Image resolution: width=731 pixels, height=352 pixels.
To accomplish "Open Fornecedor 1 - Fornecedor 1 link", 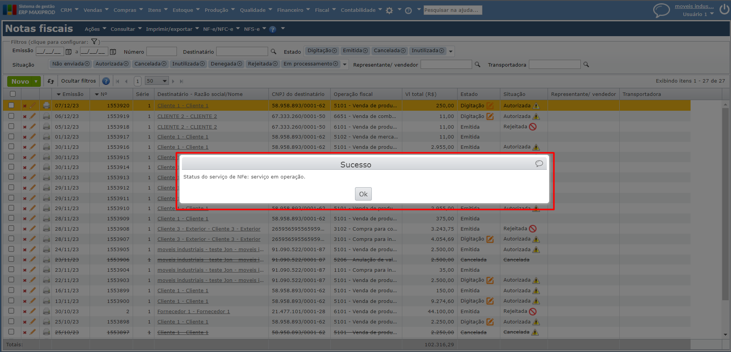I will point(194,312).
